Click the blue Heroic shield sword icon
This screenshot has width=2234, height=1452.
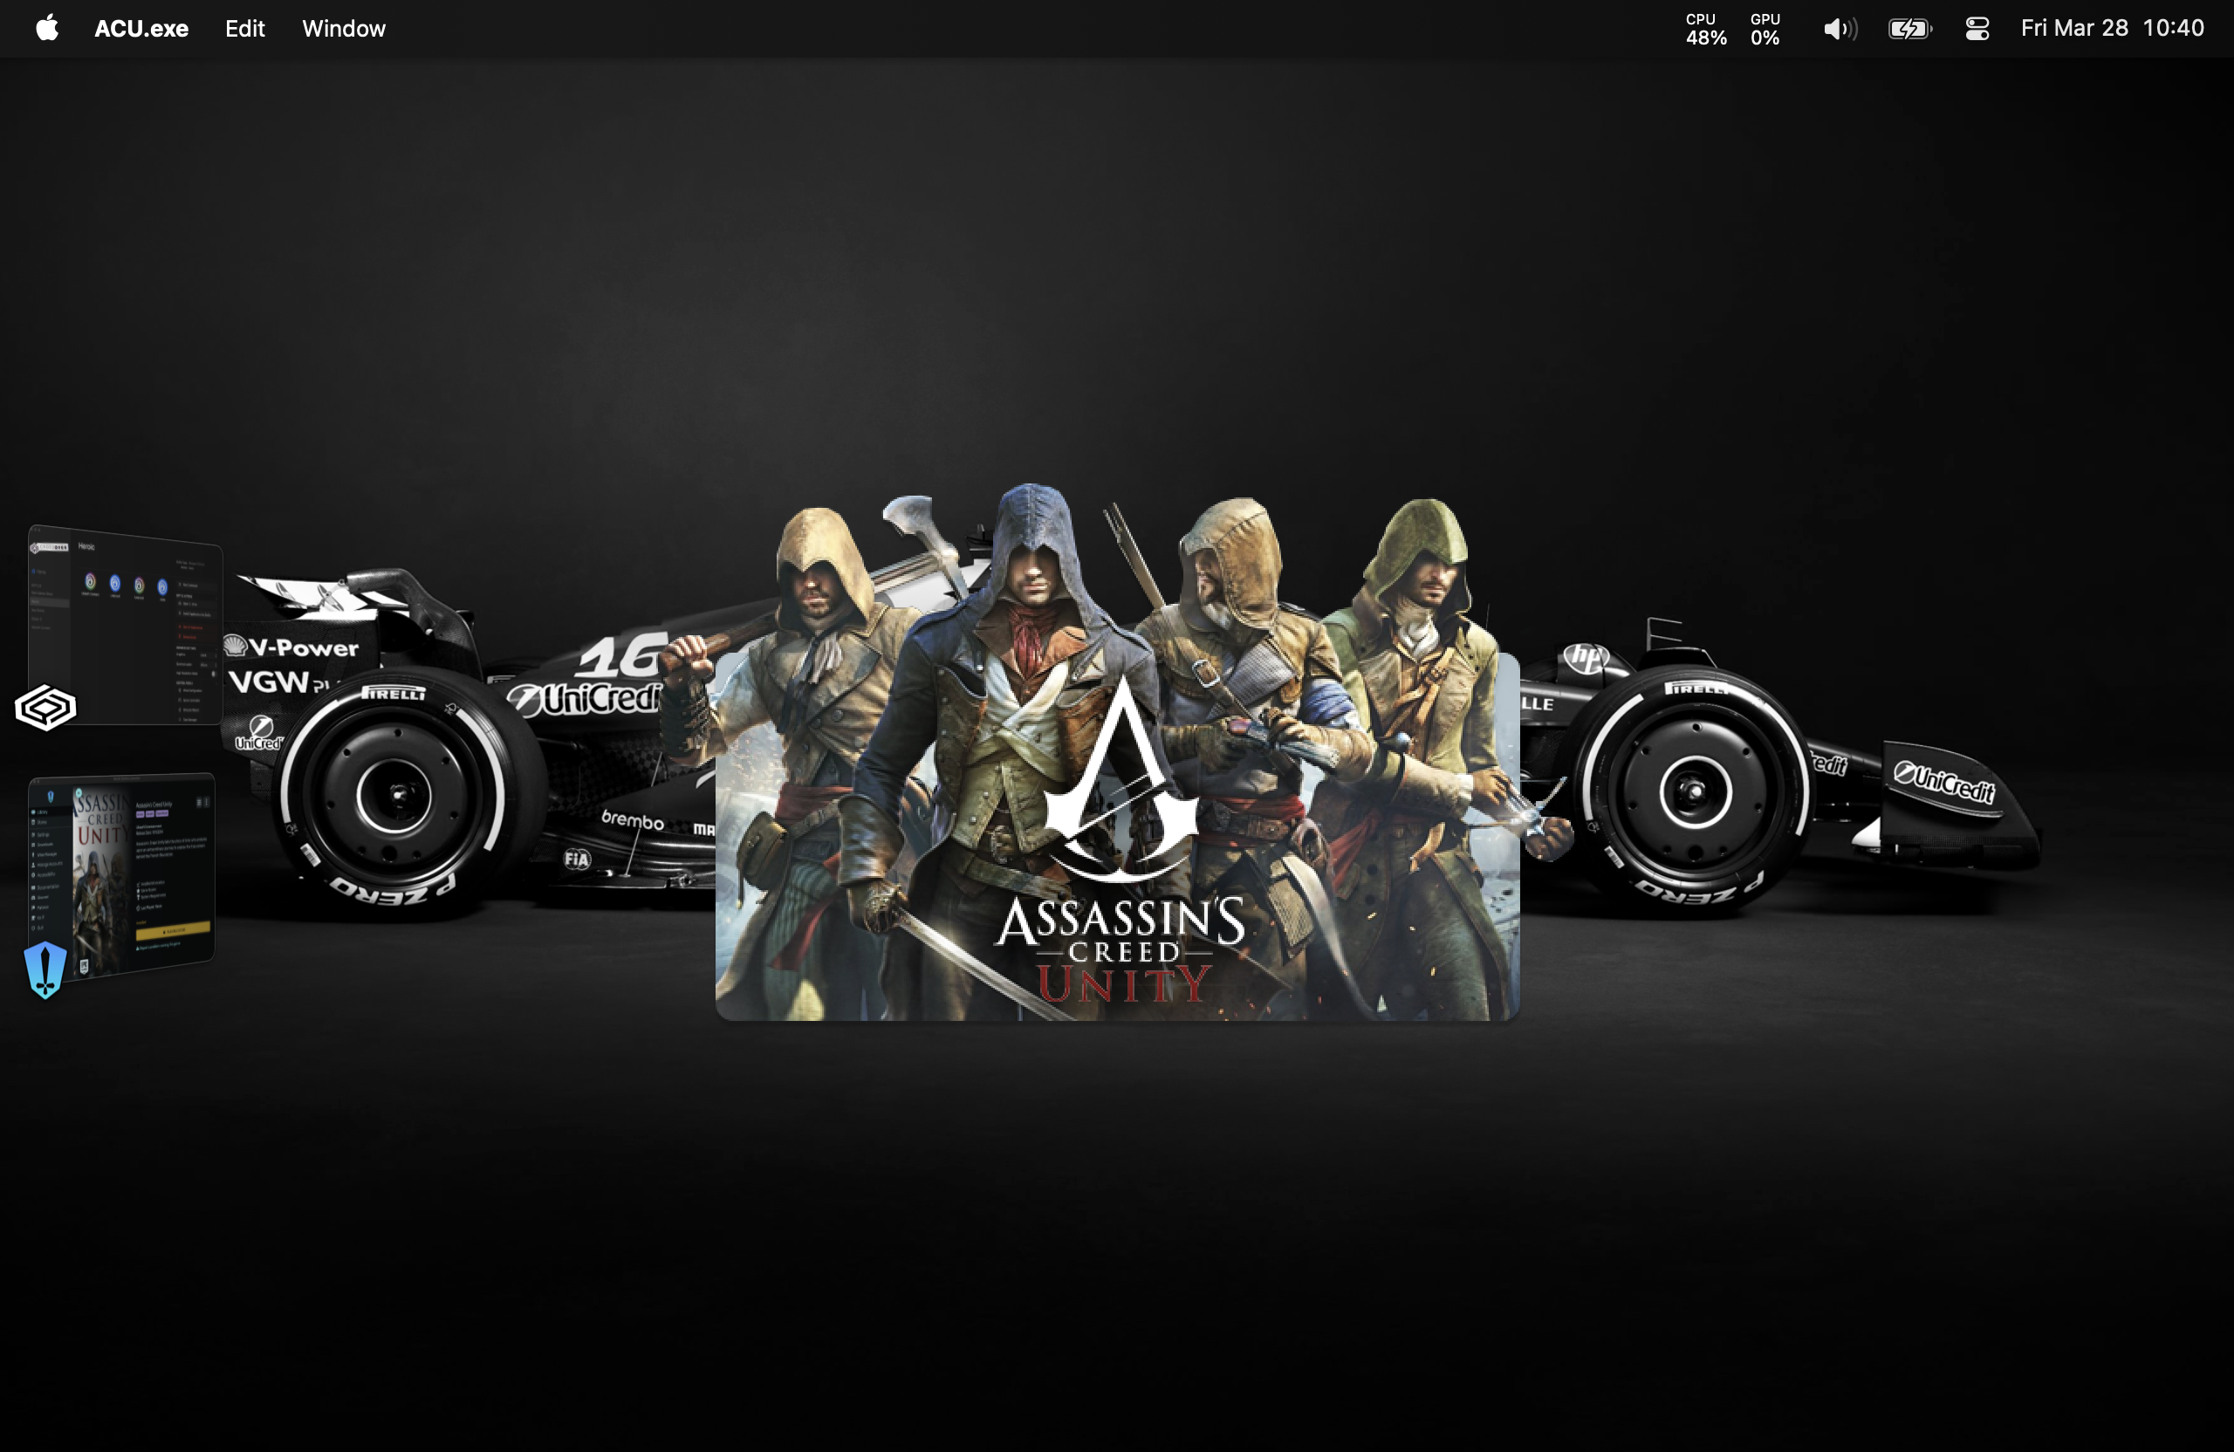click(45, 969)
